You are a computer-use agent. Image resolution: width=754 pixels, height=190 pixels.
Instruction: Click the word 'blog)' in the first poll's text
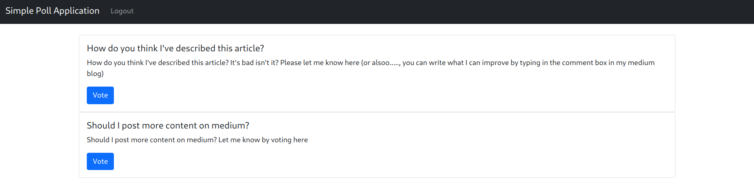(95, 73)
